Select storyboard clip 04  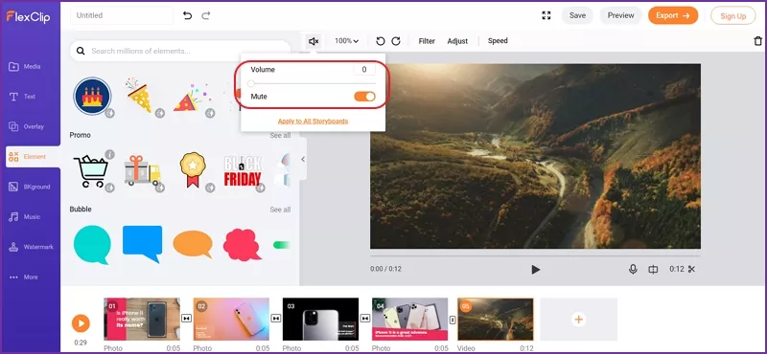pyautogui.click(x=410, y=319)
